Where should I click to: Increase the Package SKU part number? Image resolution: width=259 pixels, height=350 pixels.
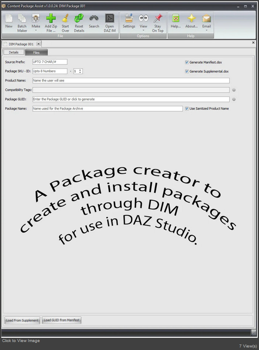(80, 70)
